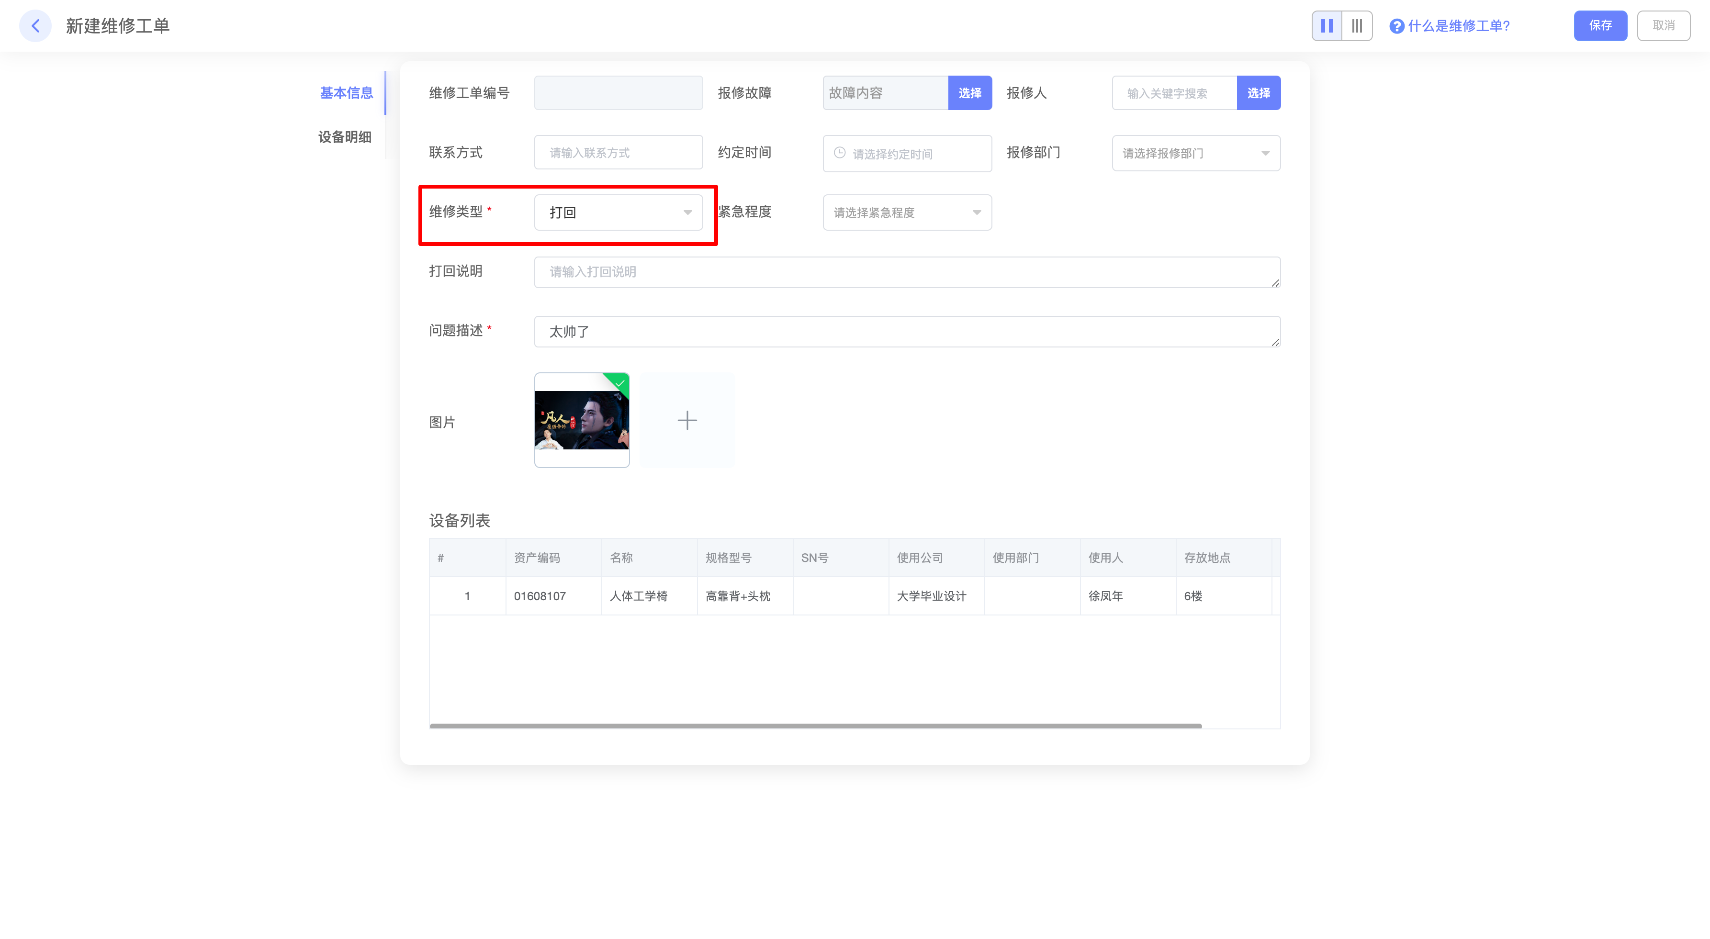This screenshot has width=1710, height=939.
Task: Open the 什么是维修工单 help link
Action: pyautogui.click(x=1458, y=26)
